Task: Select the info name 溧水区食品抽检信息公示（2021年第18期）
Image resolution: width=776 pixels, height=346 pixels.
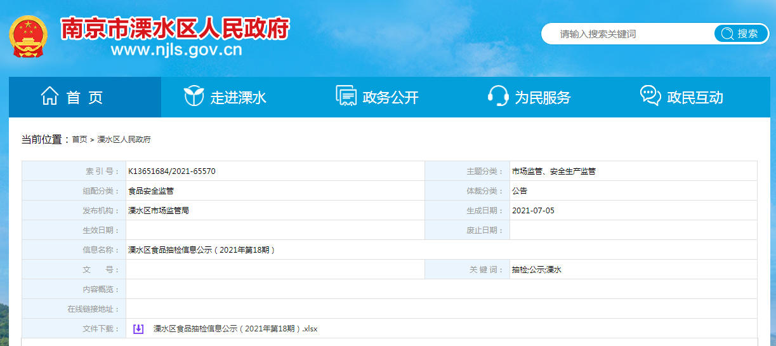Action: point(202,250)
